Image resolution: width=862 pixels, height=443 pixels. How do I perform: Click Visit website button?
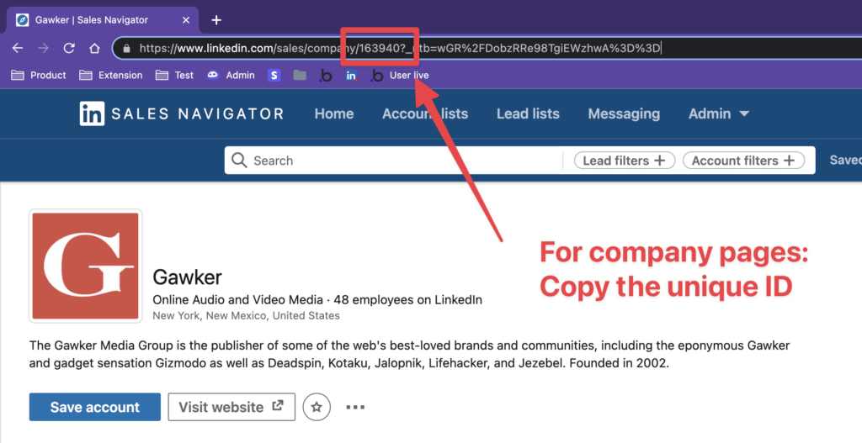click(231, 407)
